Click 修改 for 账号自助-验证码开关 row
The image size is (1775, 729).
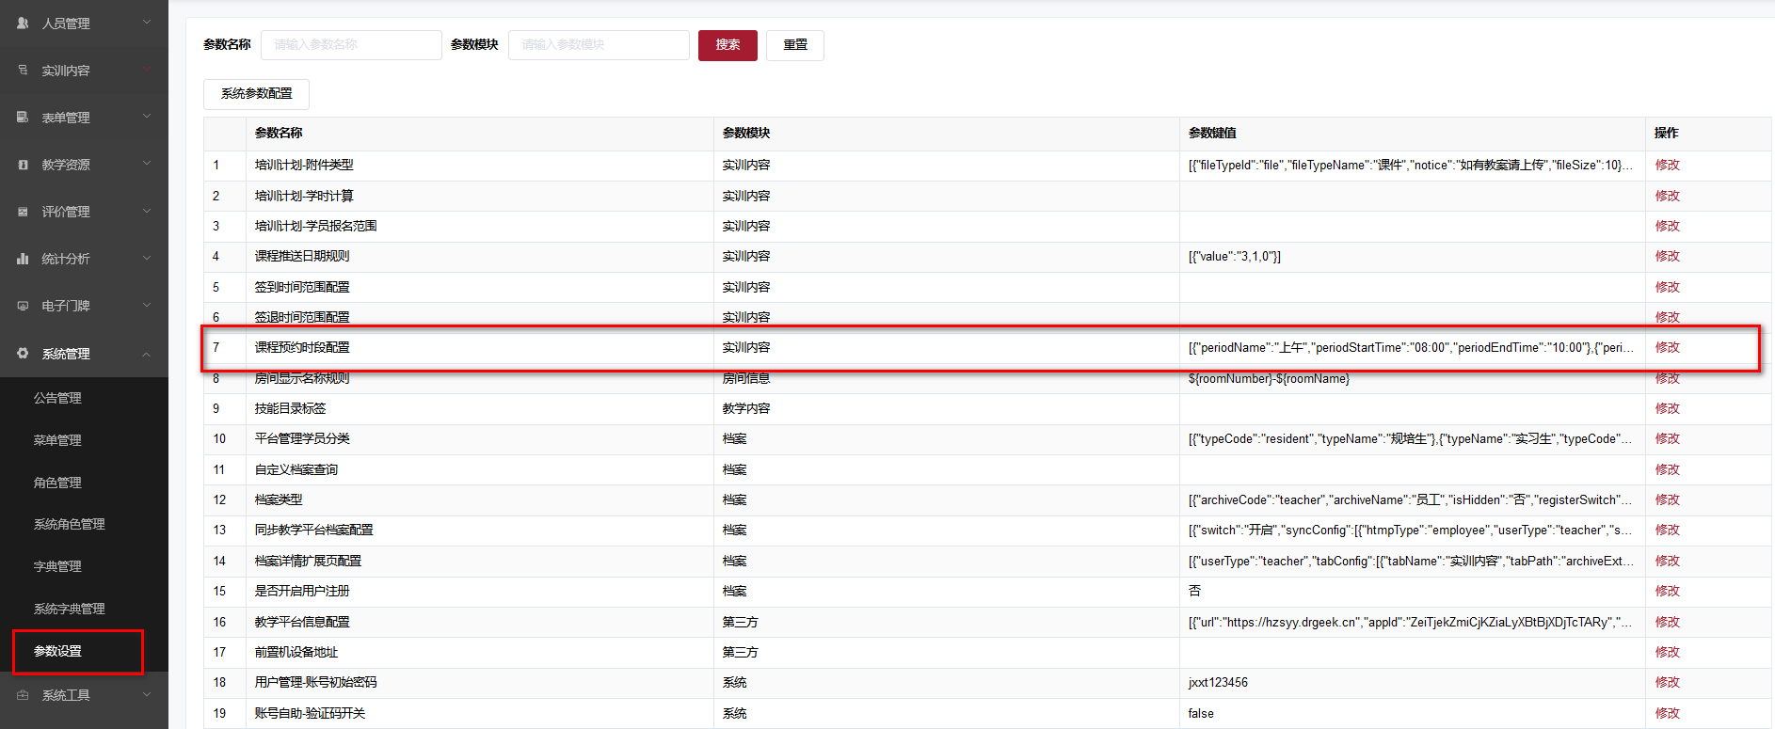(x=1667, y=713)
